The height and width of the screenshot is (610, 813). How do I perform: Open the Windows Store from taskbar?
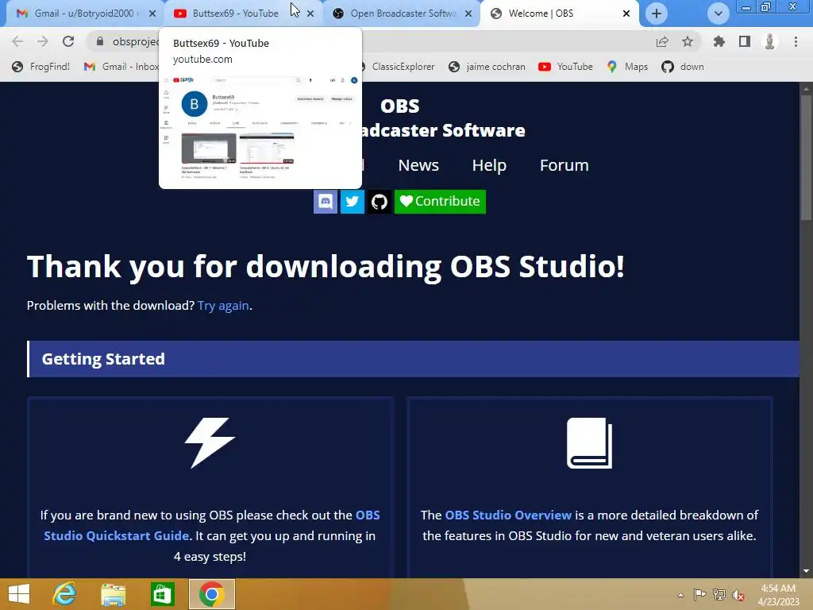click(x=162, y=594)
